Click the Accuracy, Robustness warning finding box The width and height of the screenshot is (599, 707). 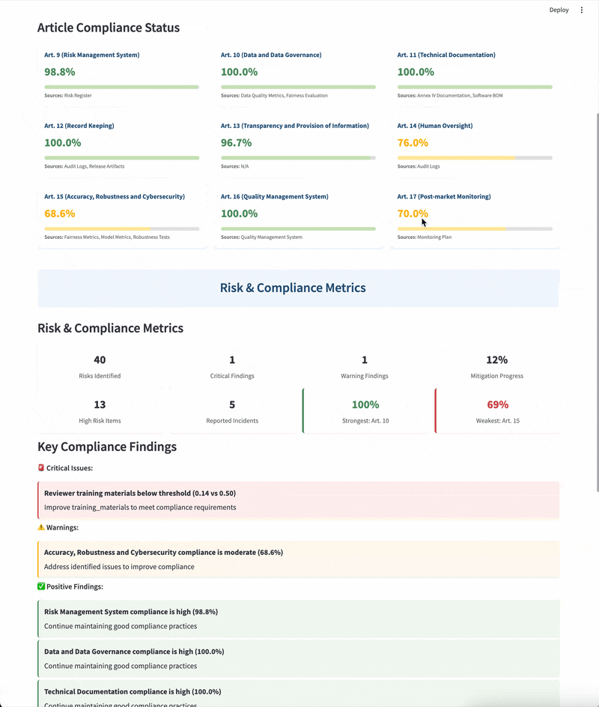pos(298,559)
